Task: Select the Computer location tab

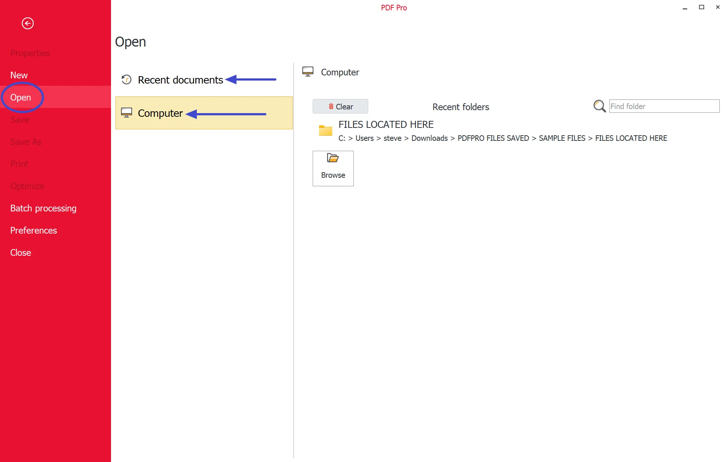Action: (x=160, y=113)
